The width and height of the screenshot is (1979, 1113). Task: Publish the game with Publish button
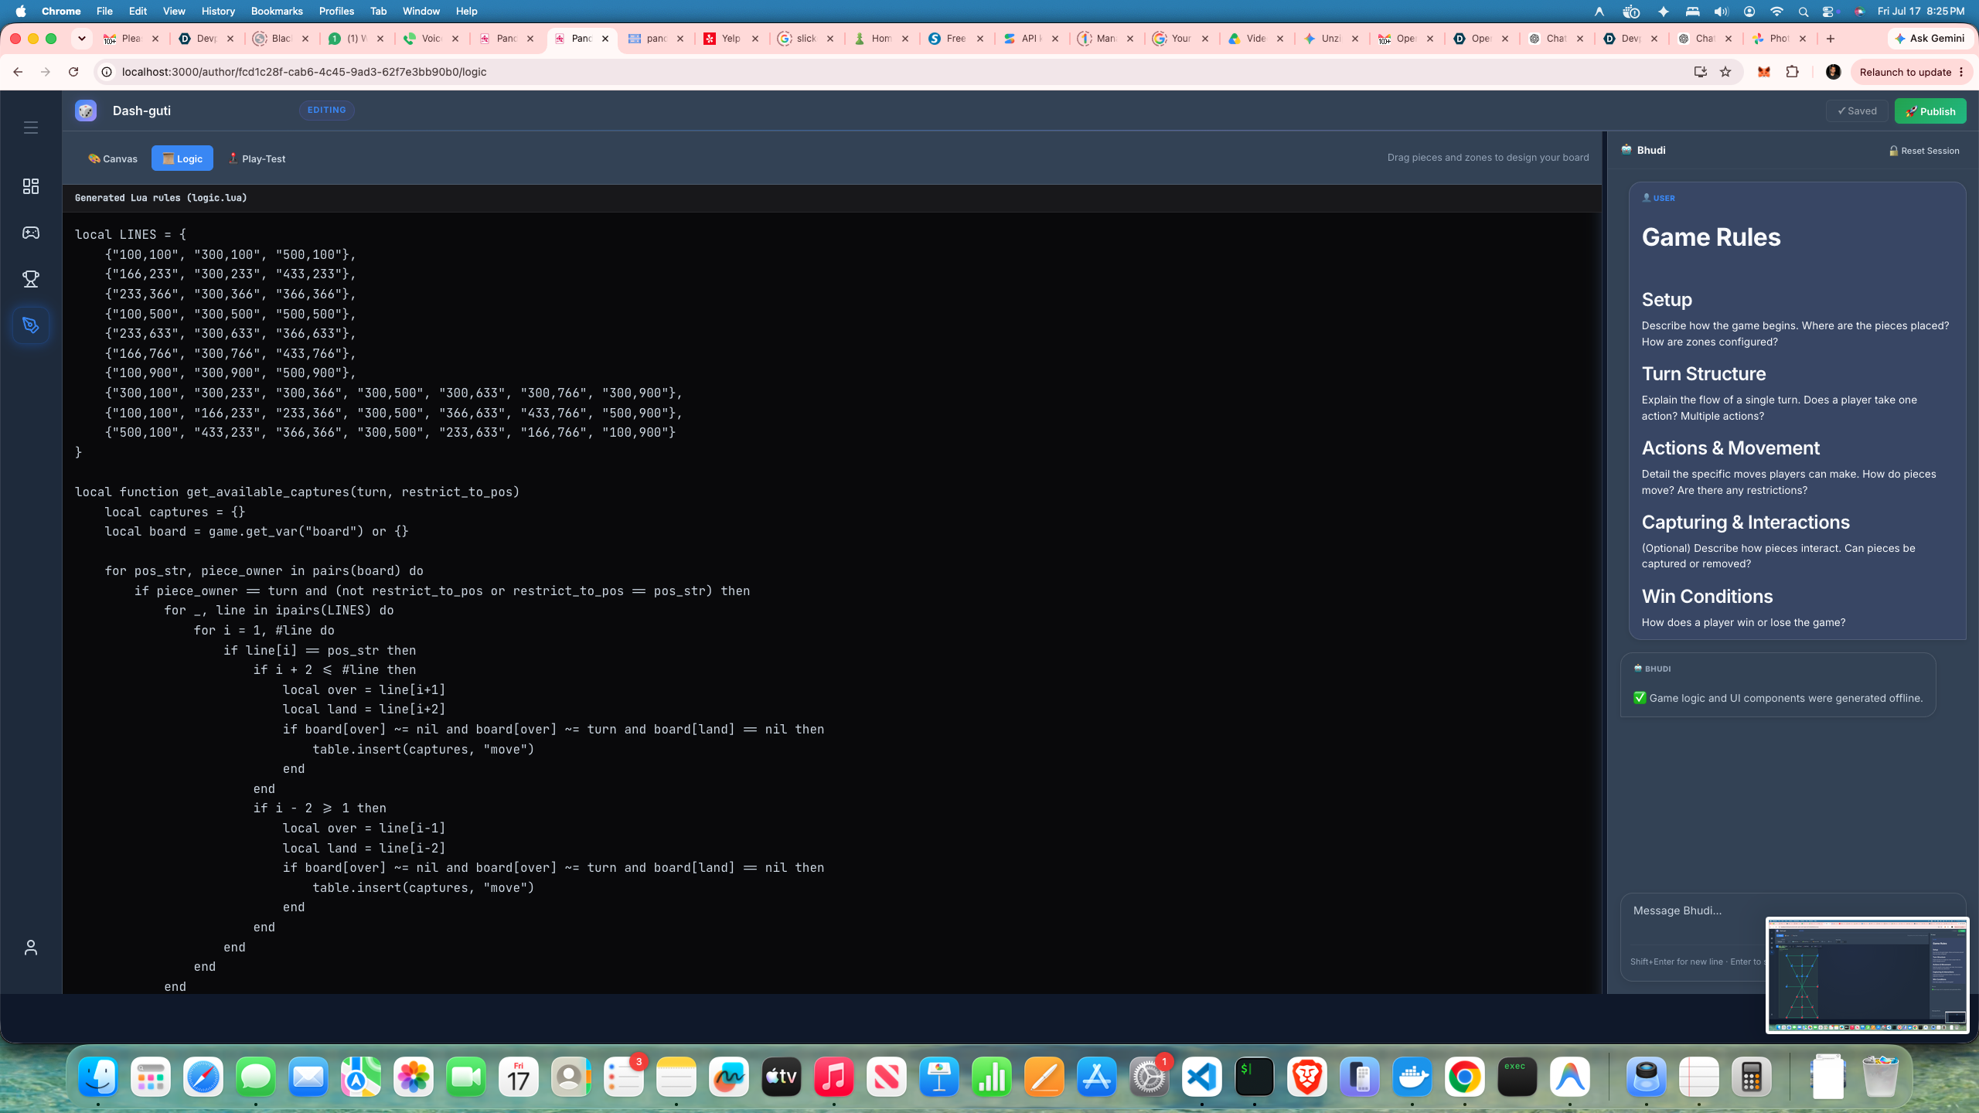[x=1930, y=111]
